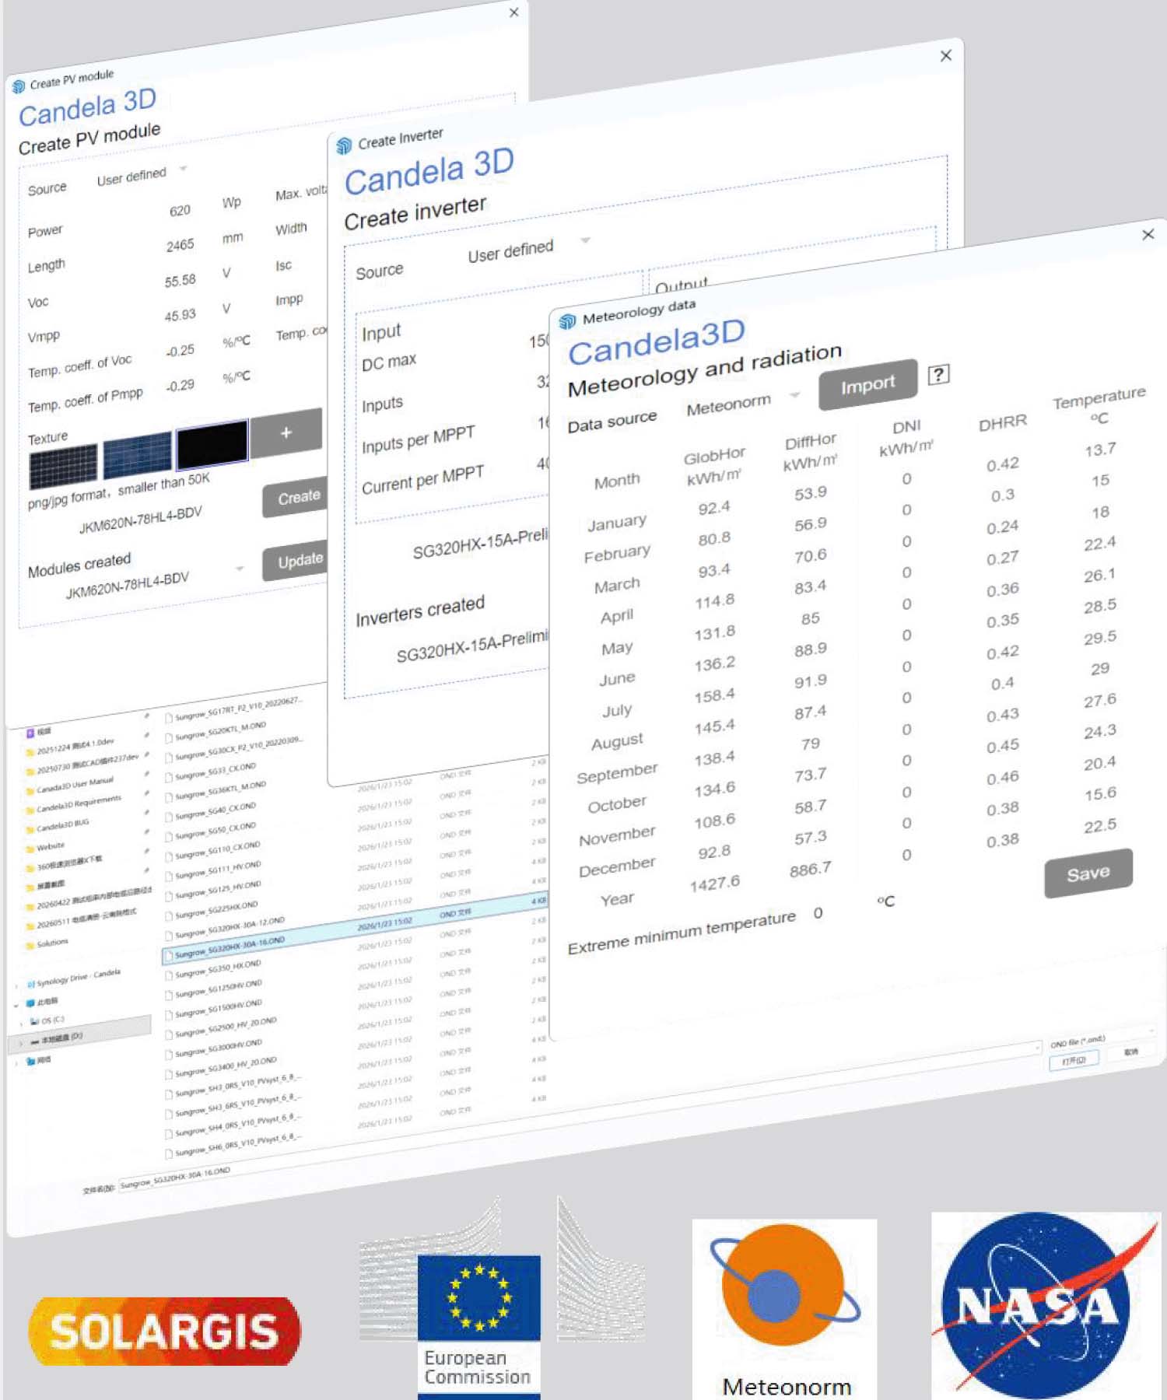Screen dimensions: 1167x1400
Task: Close the Create PV module window
Action: pyautogui.click(x=514, y=12)
